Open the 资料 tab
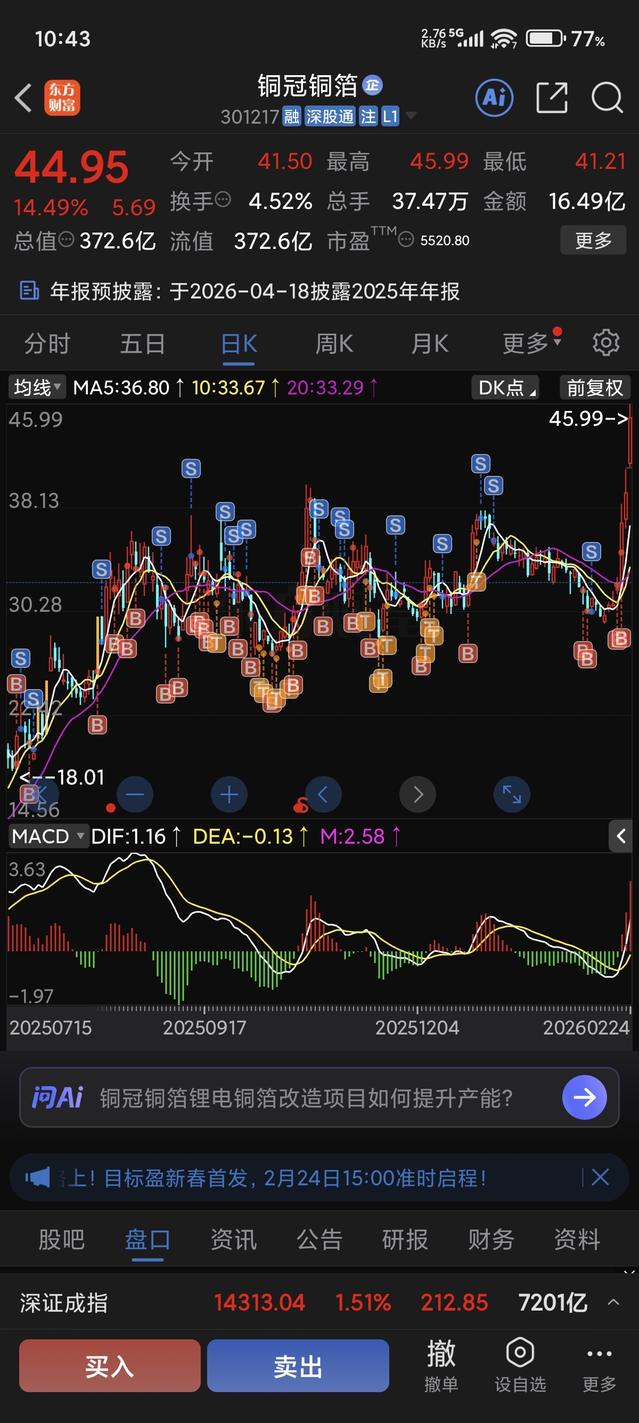The width and height of the screenshot is (639, 1423). pyautogui.click(x=577, y=1239)
